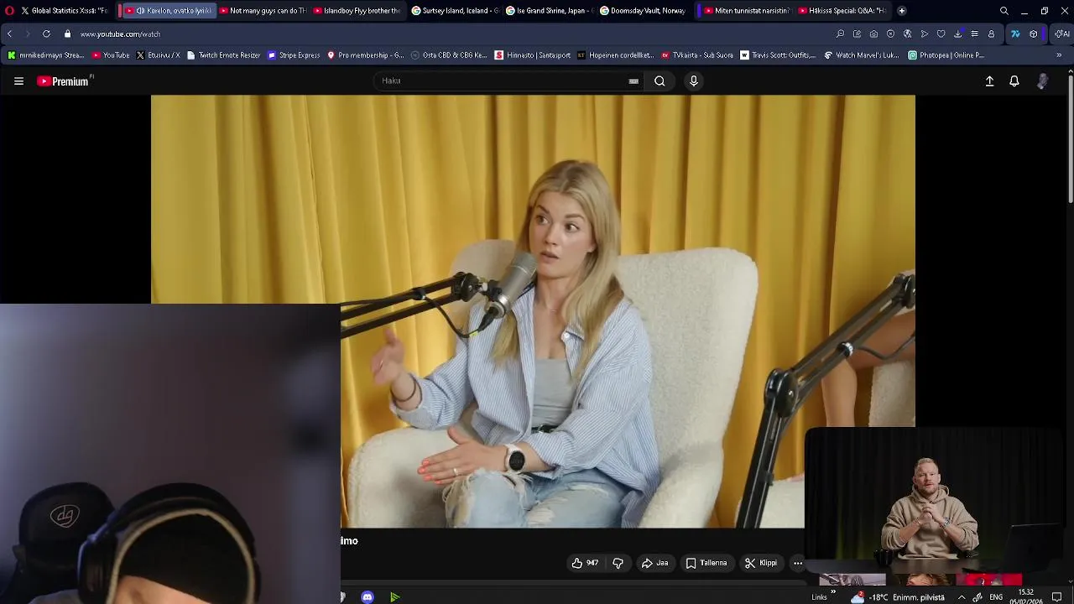The width and height of the screenshot is (1074, 604).
Task: Open the browser downloads icon
Action: click(957, 34)
